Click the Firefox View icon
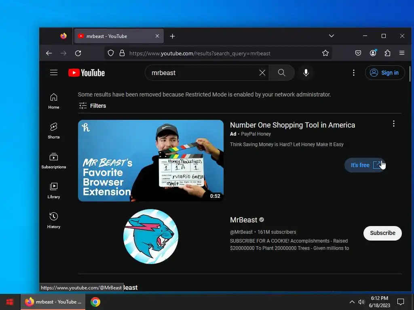The height and width of the screenshot is (310, 414). coord(63,36)
